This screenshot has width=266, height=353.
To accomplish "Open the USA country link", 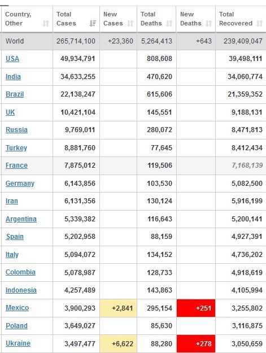I will point(12,59).
